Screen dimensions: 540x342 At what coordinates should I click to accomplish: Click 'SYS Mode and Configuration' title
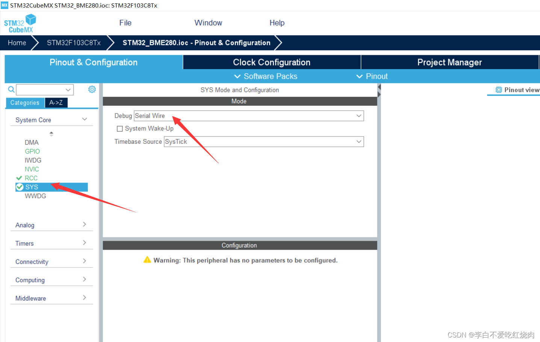pyautogui.click(x=240, y=90)
